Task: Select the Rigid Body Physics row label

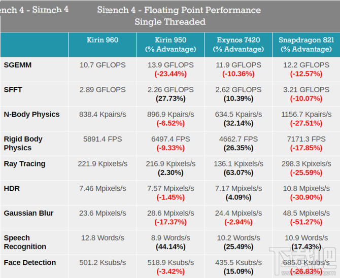Action: pos(23,144)
